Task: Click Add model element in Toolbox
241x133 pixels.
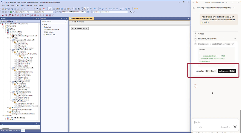Action: coord(53,30)
